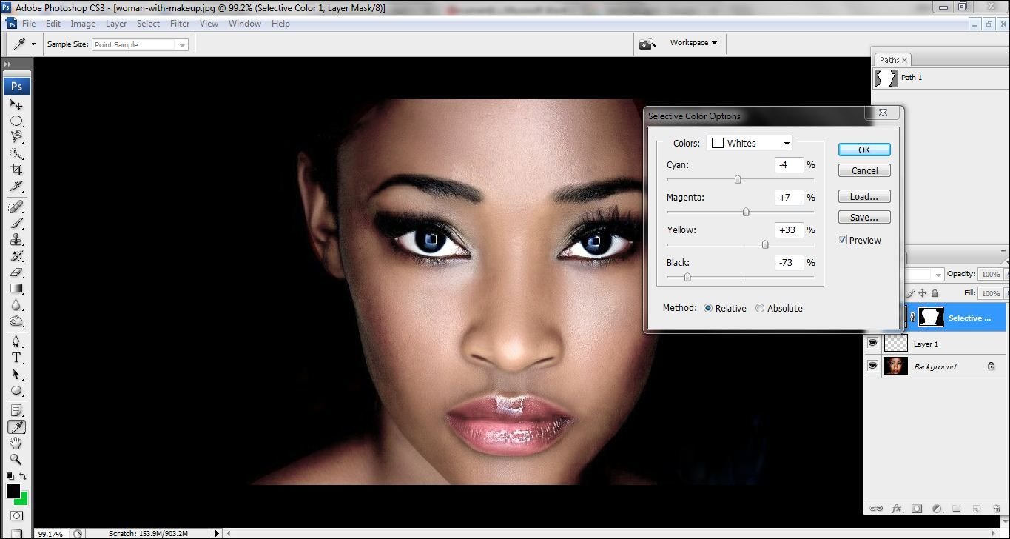Open the Filter menu

pos(180,24)
